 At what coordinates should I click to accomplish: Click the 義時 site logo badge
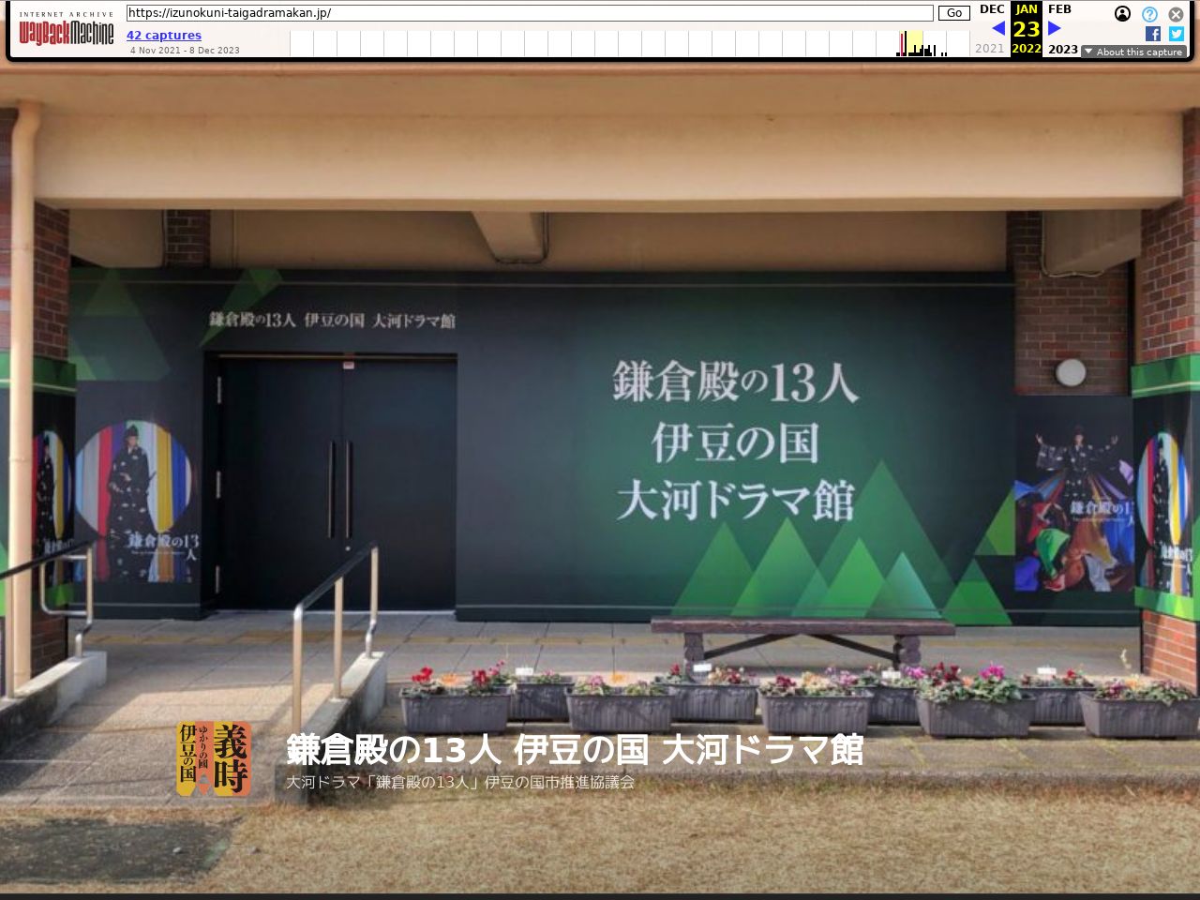tap(214, 759)
